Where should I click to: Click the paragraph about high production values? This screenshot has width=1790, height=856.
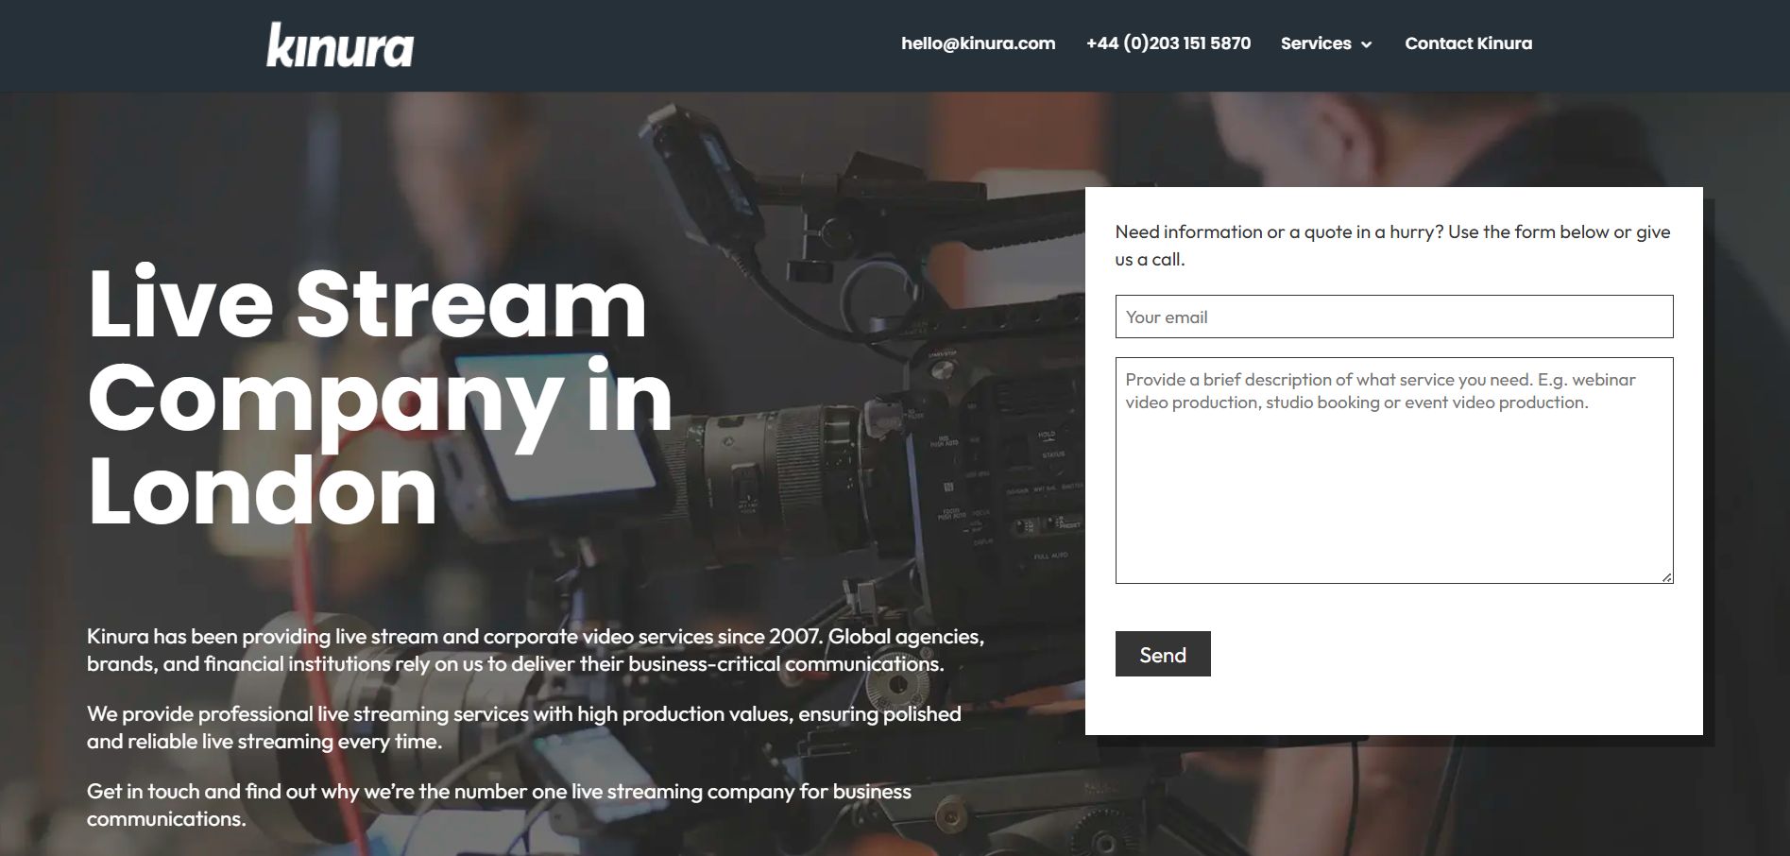[x=523, y=728]
